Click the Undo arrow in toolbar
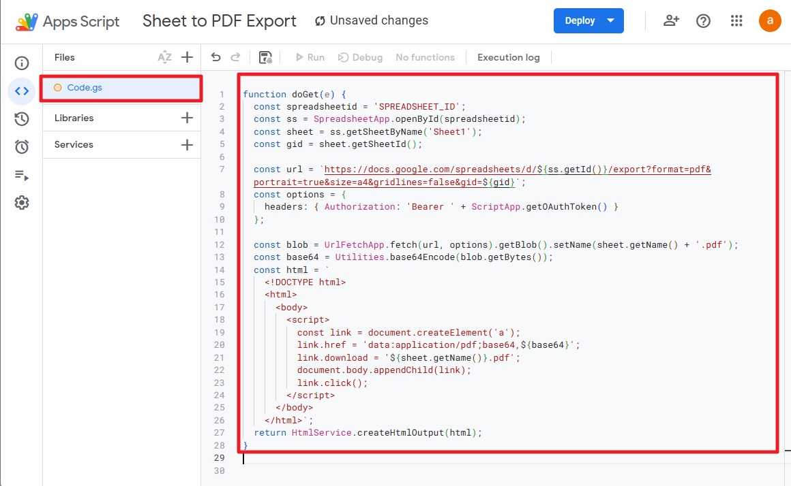Image resolution: width=791 pixels, height=486 pixels. [216, 57]
